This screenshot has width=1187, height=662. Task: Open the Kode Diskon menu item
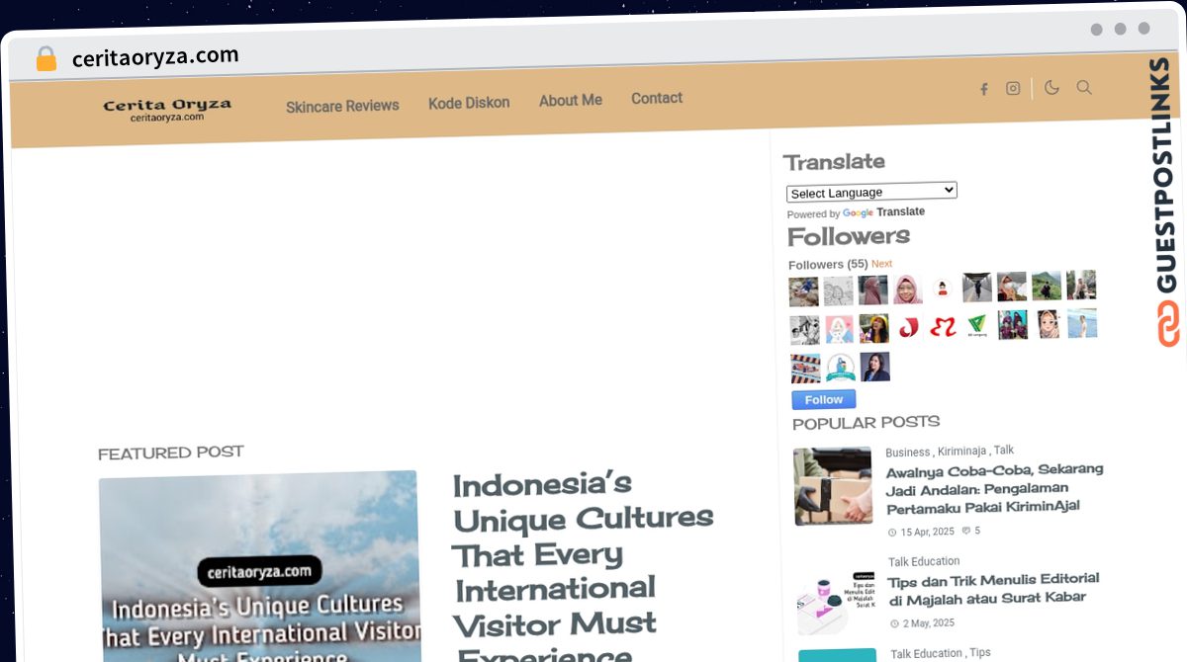point(469,103)
